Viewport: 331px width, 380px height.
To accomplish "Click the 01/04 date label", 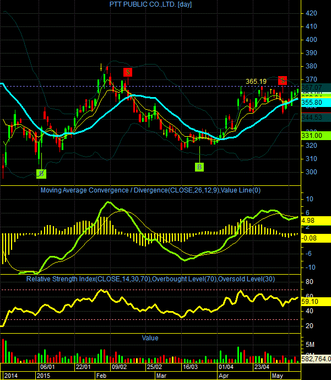I will [x=226, y=367].
